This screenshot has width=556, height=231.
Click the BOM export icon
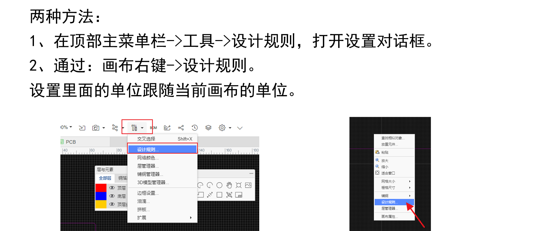154,128
